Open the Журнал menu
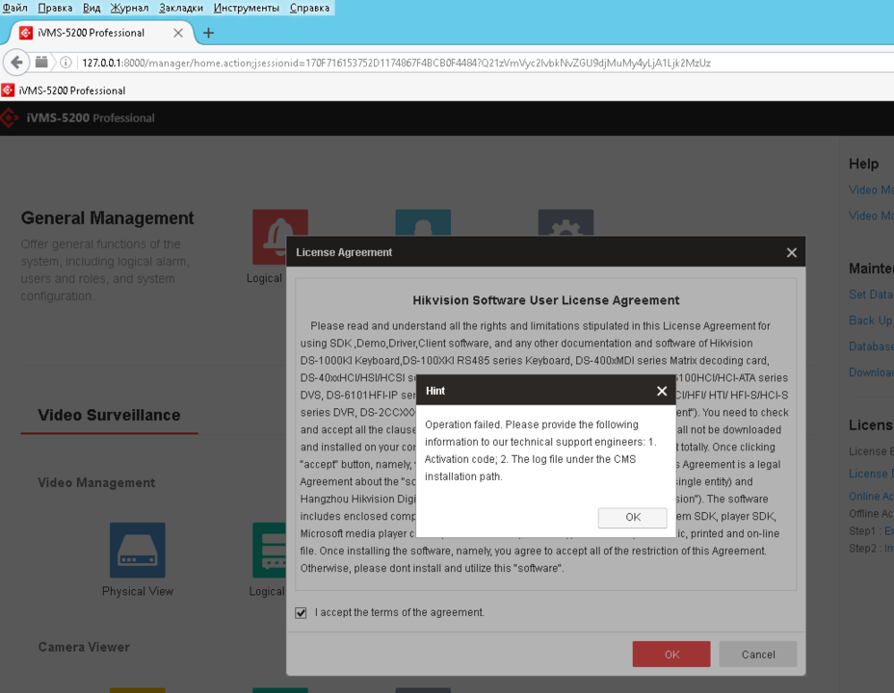894x693 pixels. [129, 8]
